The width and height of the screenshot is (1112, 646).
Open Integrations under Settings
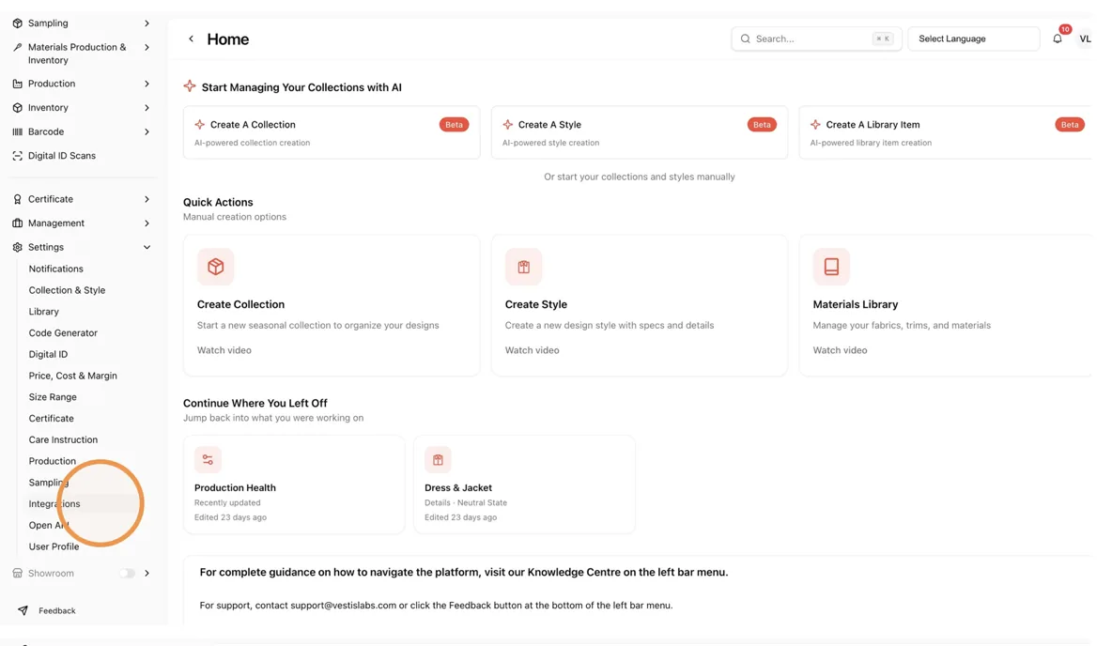[54, 504]
